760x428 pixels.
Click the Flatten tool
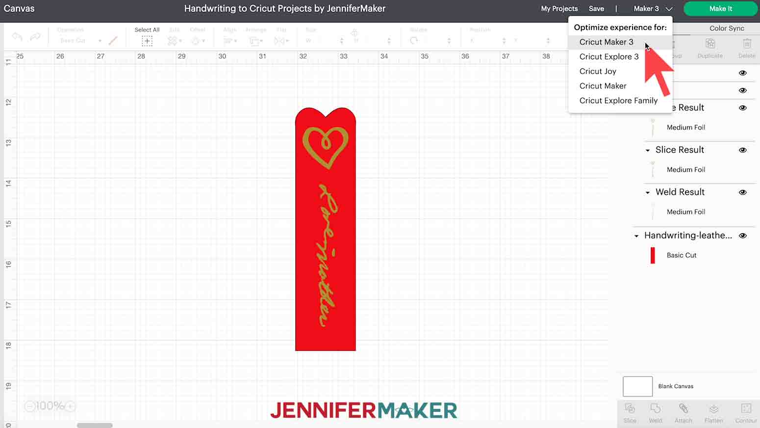713,413
